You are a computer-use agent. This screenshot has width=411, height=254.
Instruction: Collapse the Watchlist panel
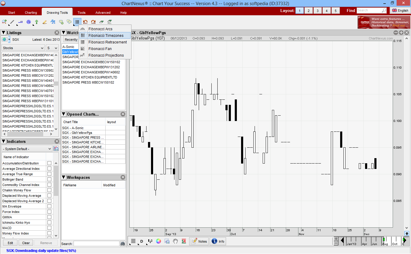64,33
